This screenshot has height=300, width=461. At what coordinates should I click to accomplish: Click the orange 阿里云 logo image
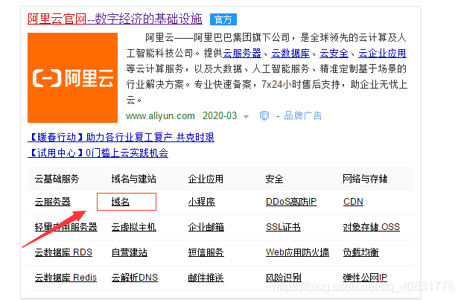coord(73,77)
